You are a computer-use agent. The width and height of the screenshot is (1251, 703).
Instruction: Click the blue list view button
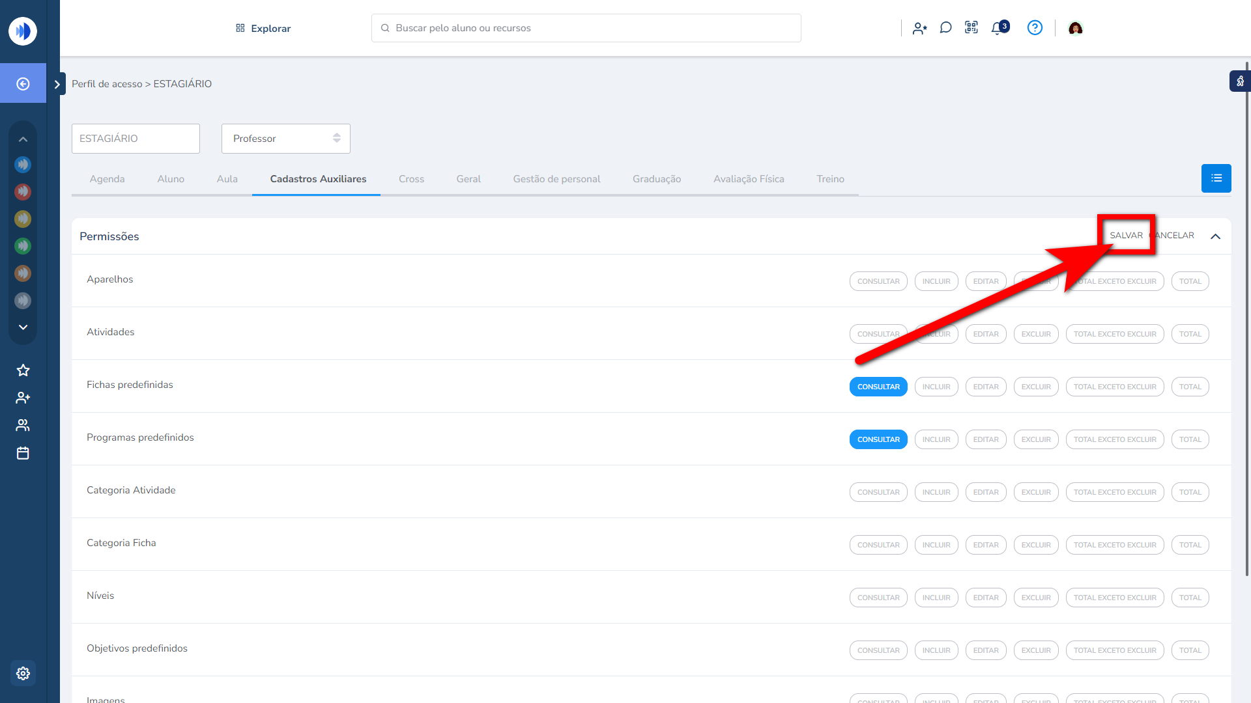point(1216,178)
